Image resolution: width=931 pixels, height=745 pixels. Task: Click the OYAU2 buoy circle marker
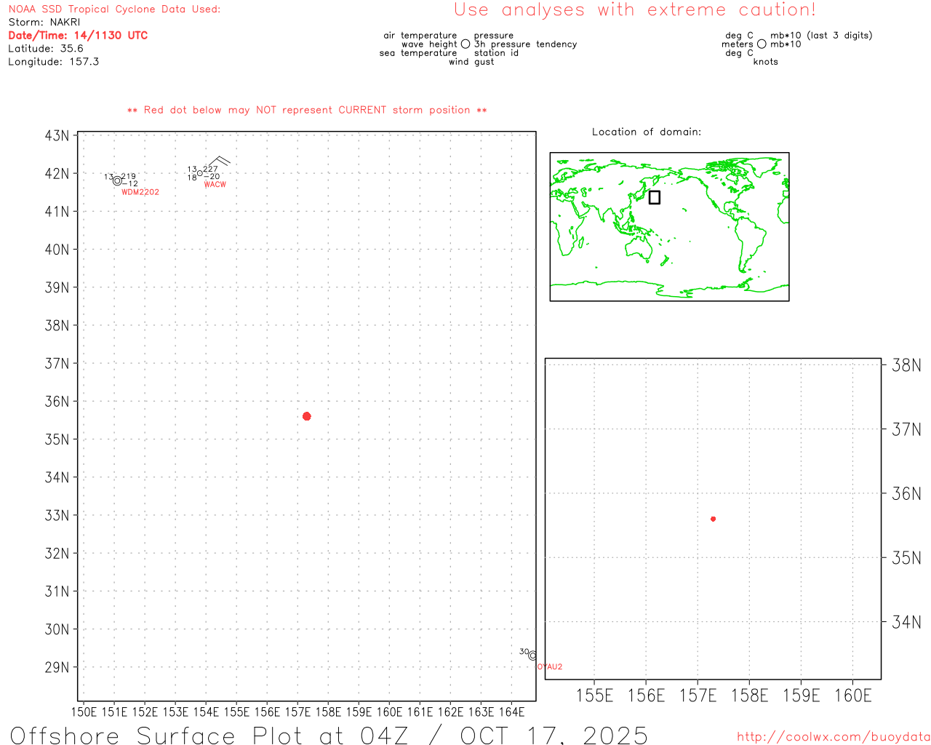point(532,656)
